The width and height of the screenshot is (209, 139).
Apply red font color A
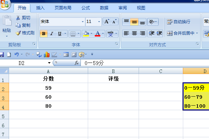tap(98, 33)
